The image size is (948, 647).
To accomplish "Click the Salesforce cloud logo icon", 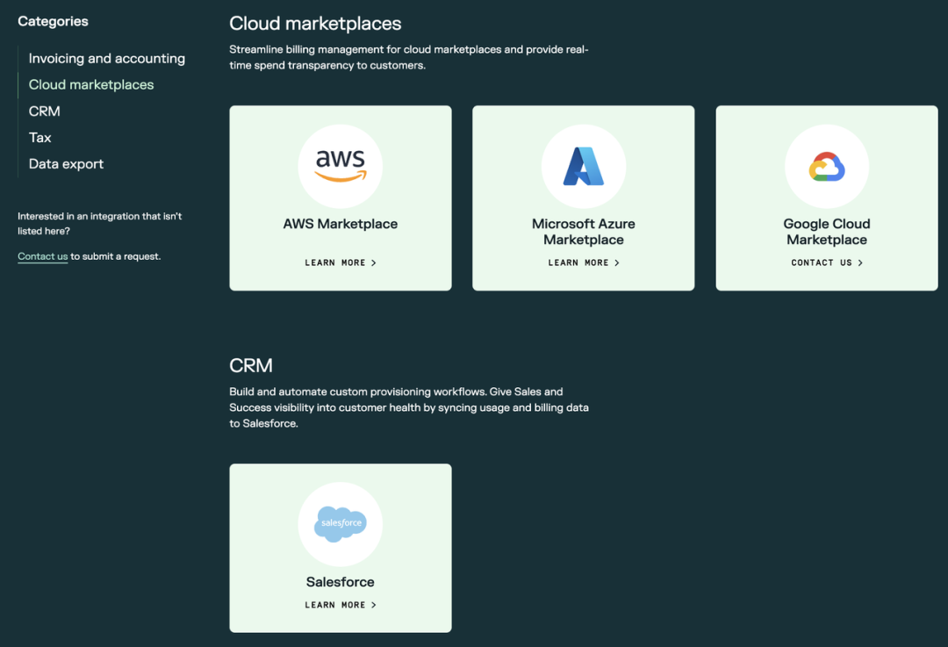I will click(341, 523).
